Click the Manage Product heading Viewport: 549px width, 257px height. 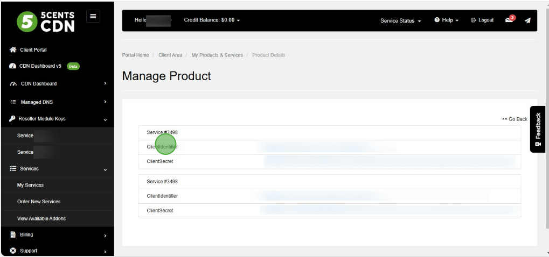click(x=166, y=76)
